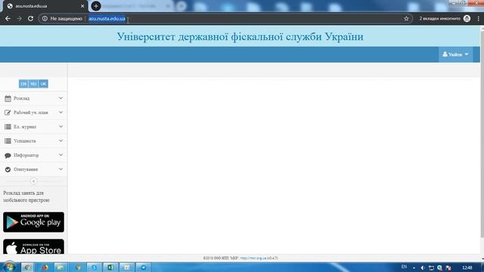Open the user account dropdown in the blue bar
This screenshot has width=484, height=272.
455,54
